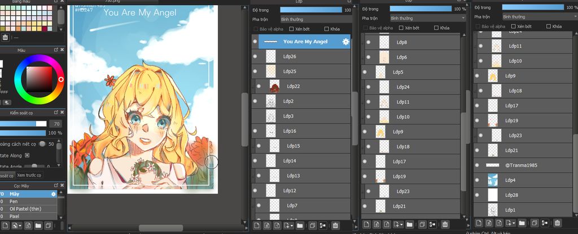Add a 1-bit layer in the left layer panel
Screen dimensions: 578x234
pos(277,225)
